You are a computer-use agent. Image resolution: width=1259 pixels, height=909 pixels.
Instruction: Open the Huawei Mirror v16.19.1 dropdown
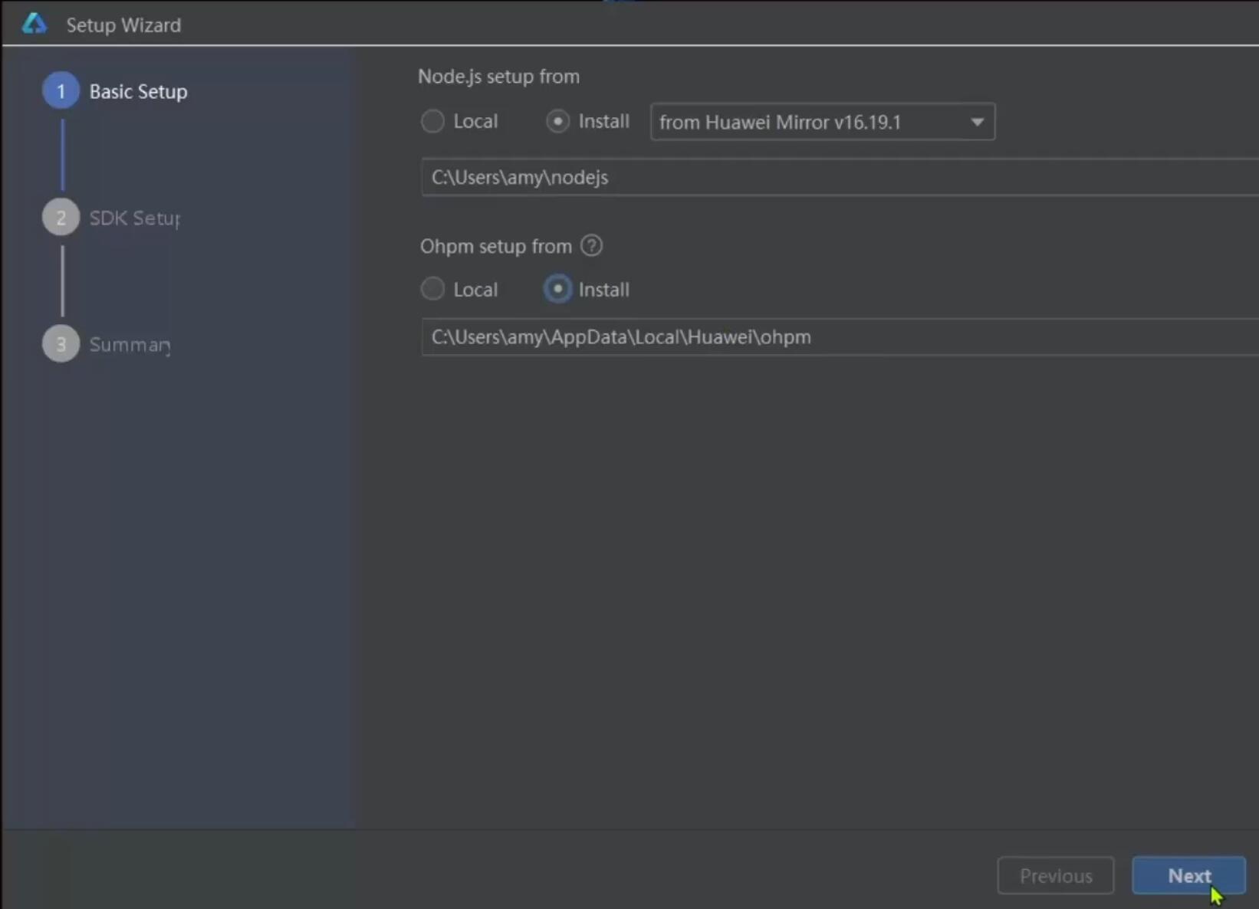(823, 122)
